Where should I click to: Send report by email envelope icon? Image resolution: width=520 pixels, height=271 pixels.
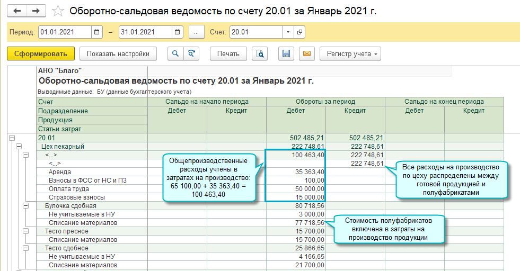(x=307, y=53)
